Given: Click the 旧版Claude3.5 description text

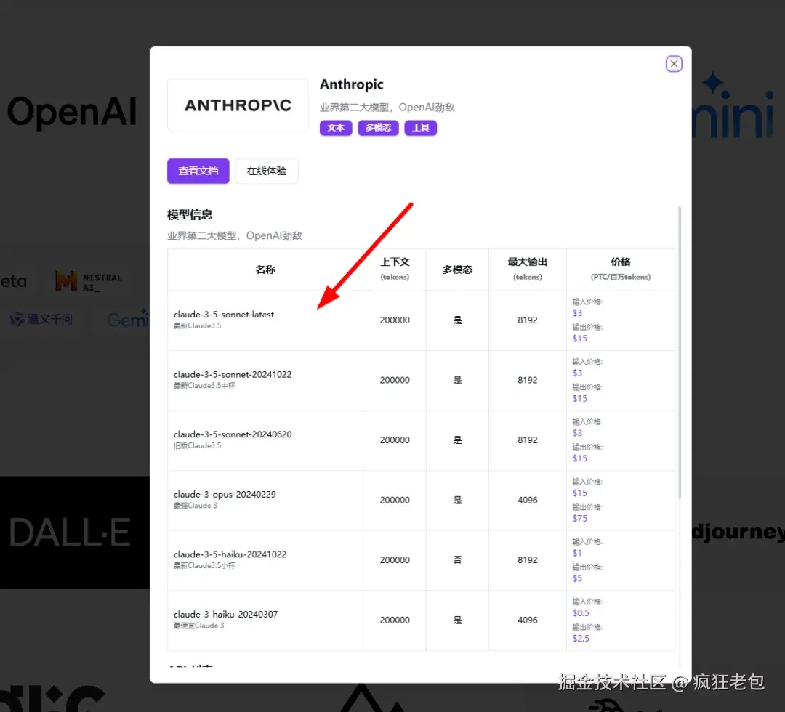Looking at the screenshot, I should pyautogui.click(x=197, y=445).
